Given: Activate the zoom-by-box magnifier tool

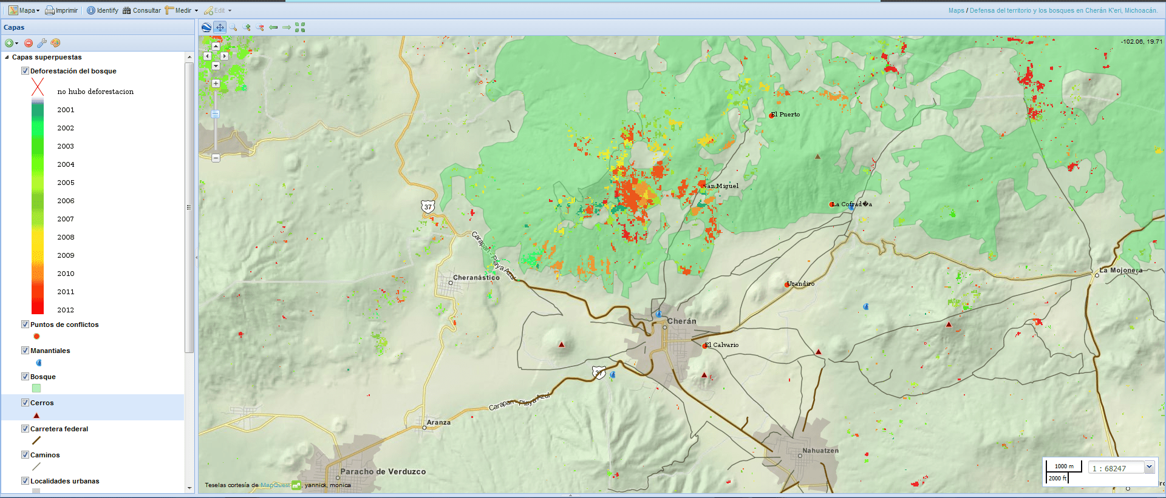Looking at the screenshot, I should 233,27.
